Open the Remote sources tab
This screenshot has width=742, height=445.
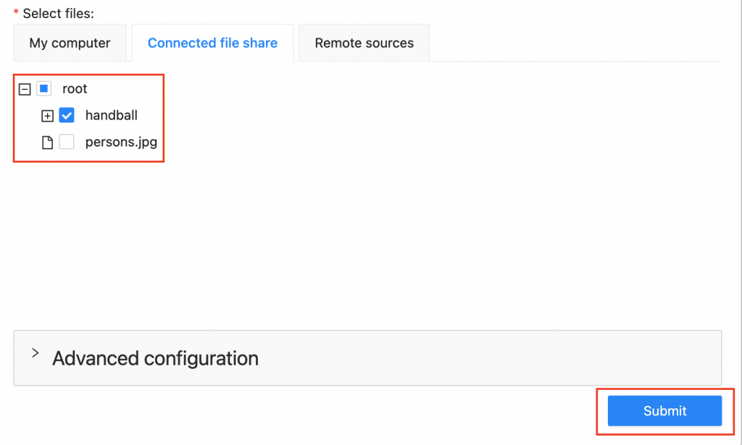pos(364,43)
